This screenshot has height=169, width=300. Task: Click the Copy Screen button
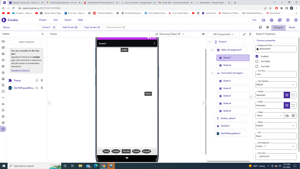pos(92,27)
